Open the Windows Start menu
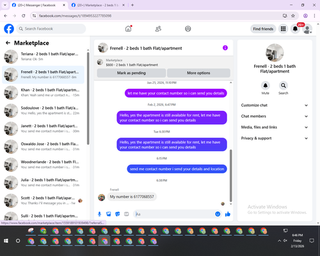This screenshot has height=256, width=320. coord(6,241)
